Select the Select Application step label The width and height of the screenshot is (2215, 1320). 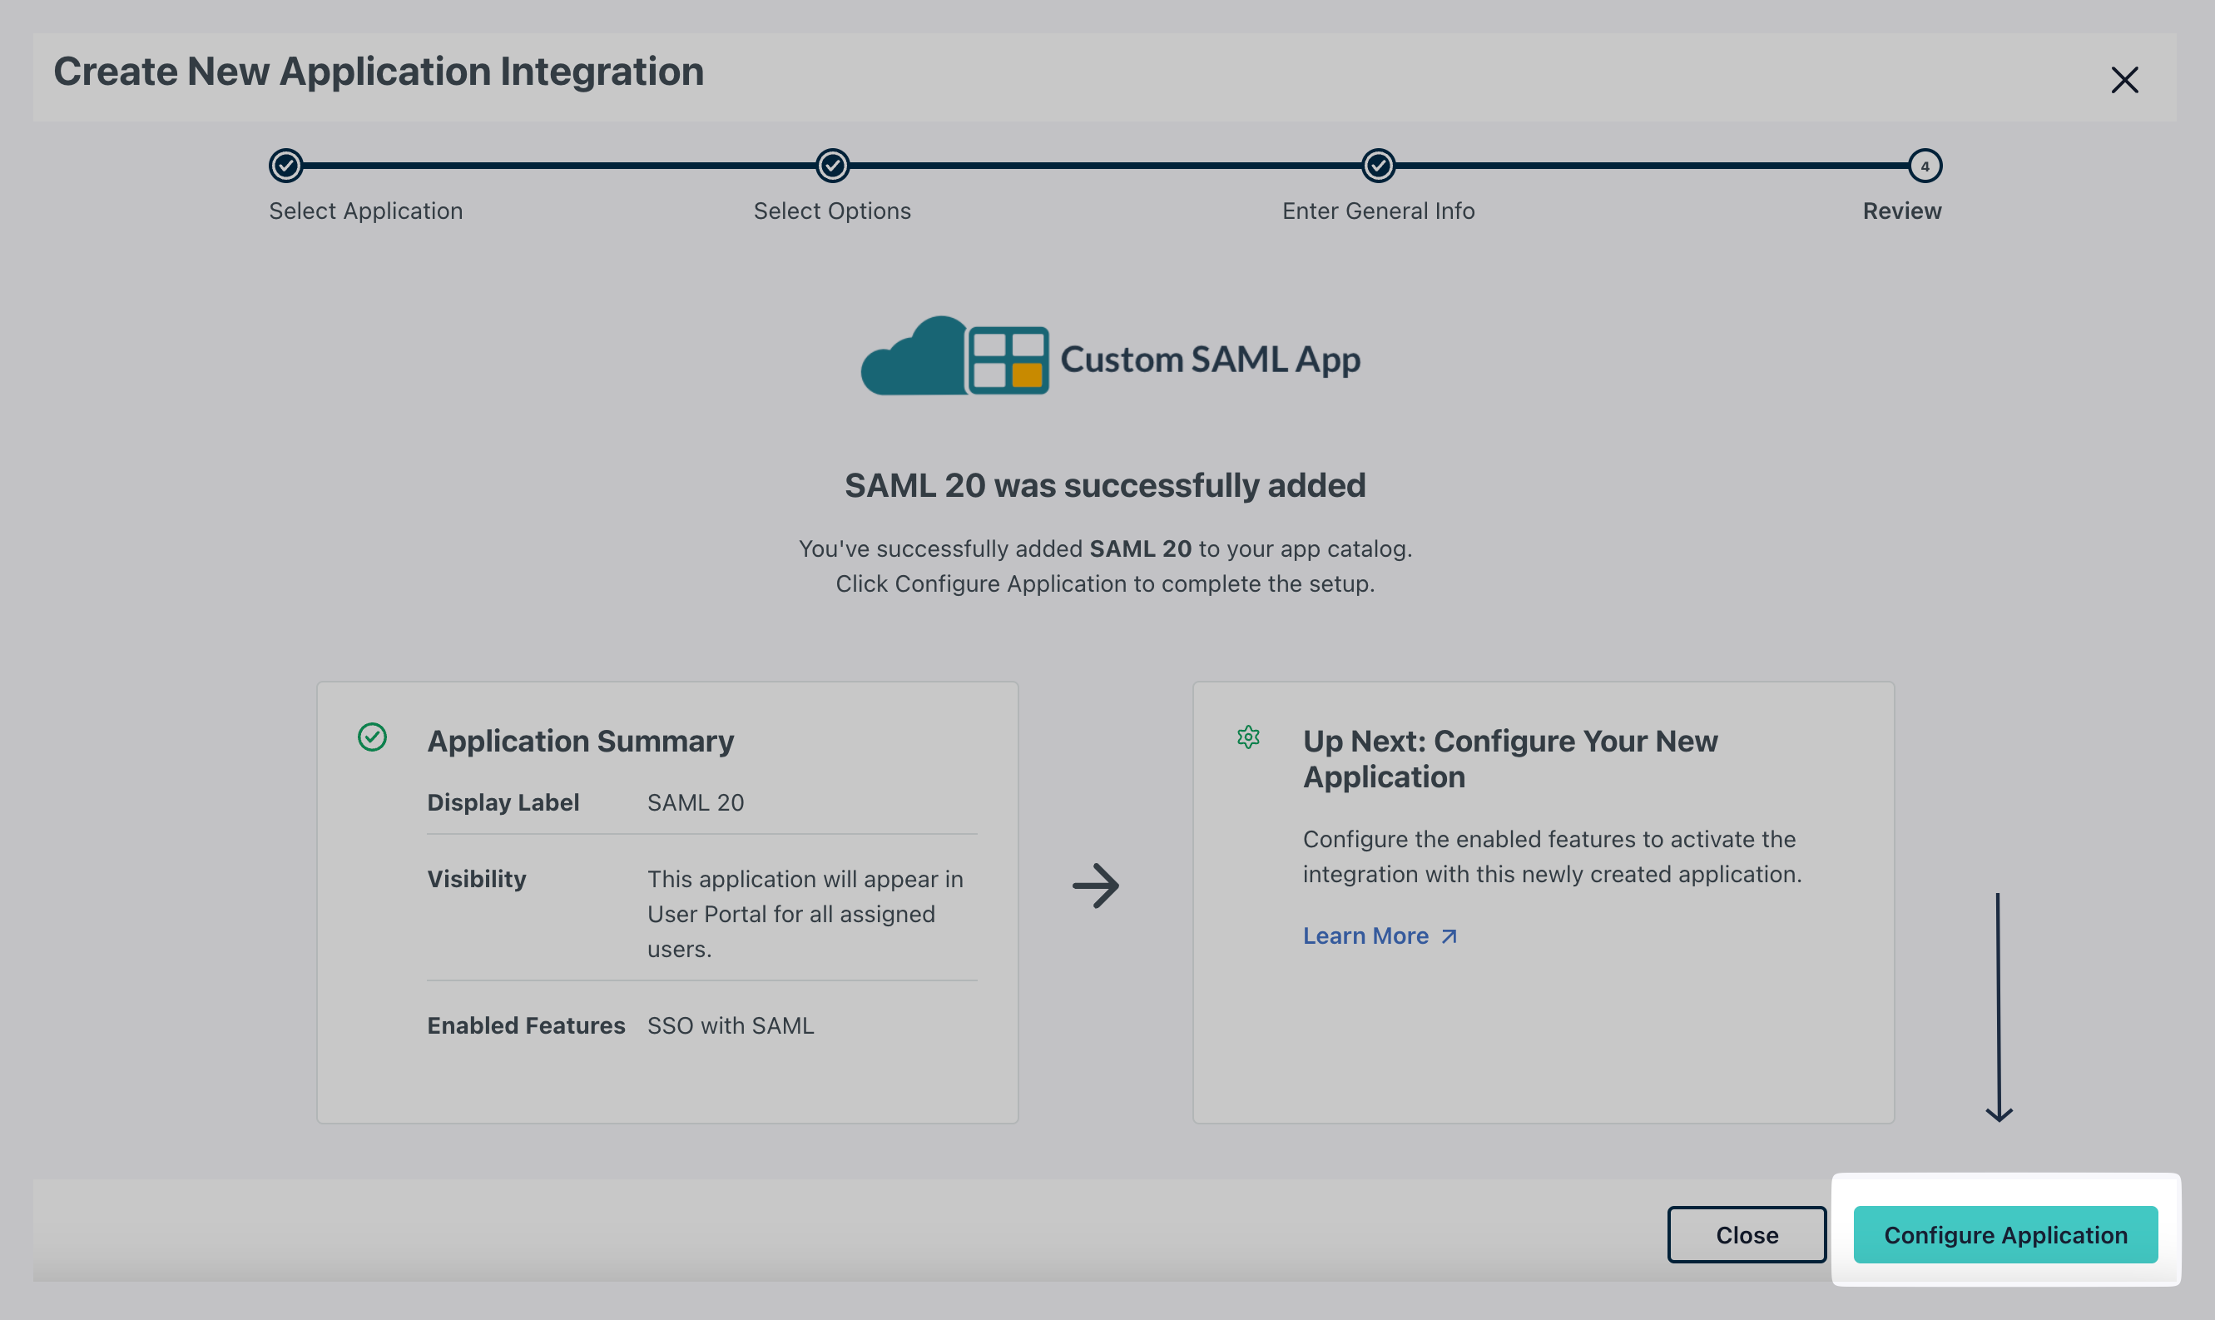coord(365,211)
